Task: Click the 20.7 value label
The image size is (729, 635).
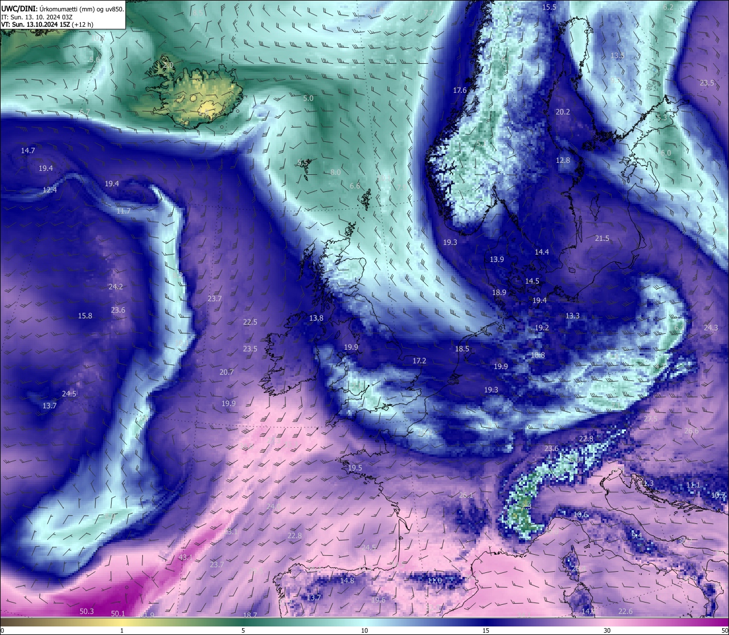Action: (227, 372)
